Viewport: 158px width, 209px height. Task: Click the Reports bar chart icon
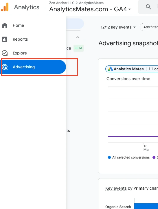5,39
